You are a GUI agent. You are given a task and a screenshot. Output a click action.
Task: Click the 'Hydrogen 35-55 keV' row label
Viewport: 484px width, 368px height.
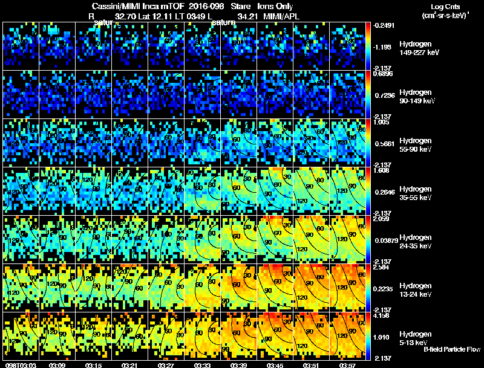(x=416, y=193)
